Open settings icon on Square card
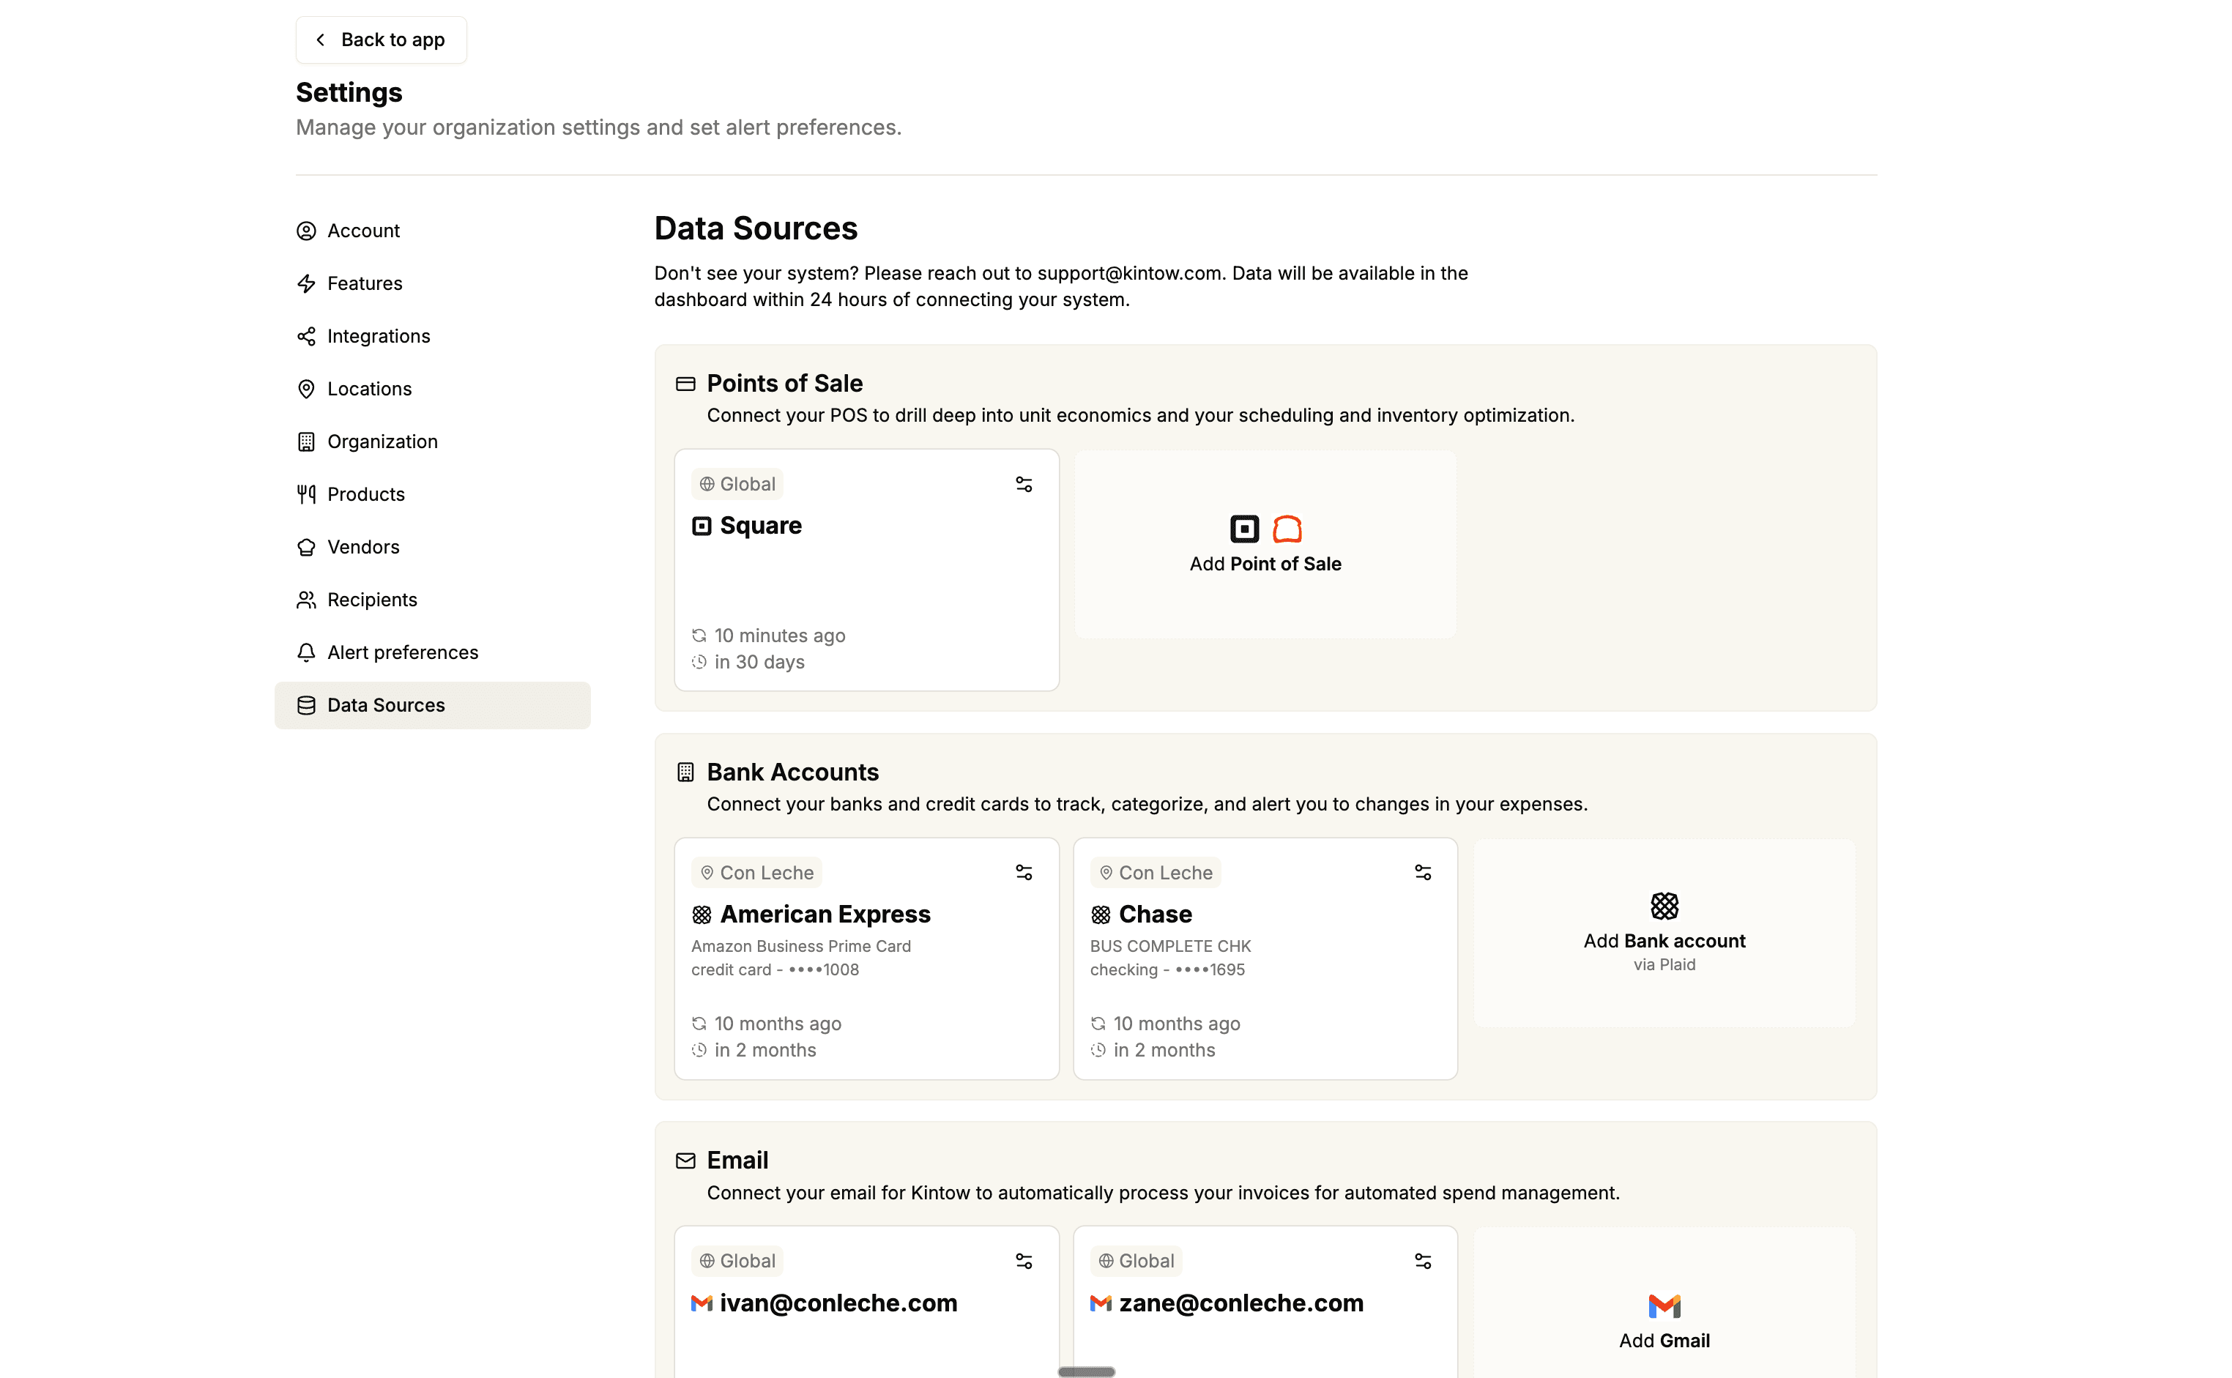The width and height of the screenshot is (2232, 1378). click(1024, 484)
